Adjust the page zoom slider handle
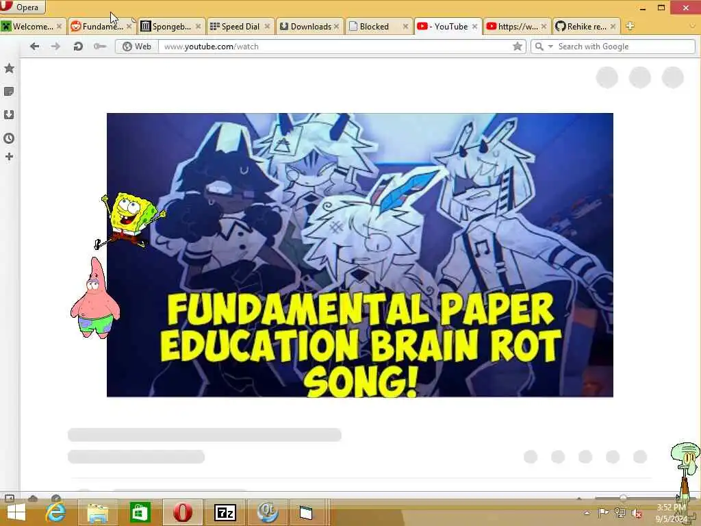This screenshot has height=526, width=701. [623, 498]
